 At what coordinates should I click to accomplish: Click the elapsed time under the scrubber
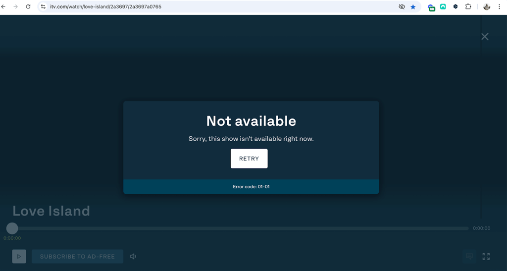[12, 238]
